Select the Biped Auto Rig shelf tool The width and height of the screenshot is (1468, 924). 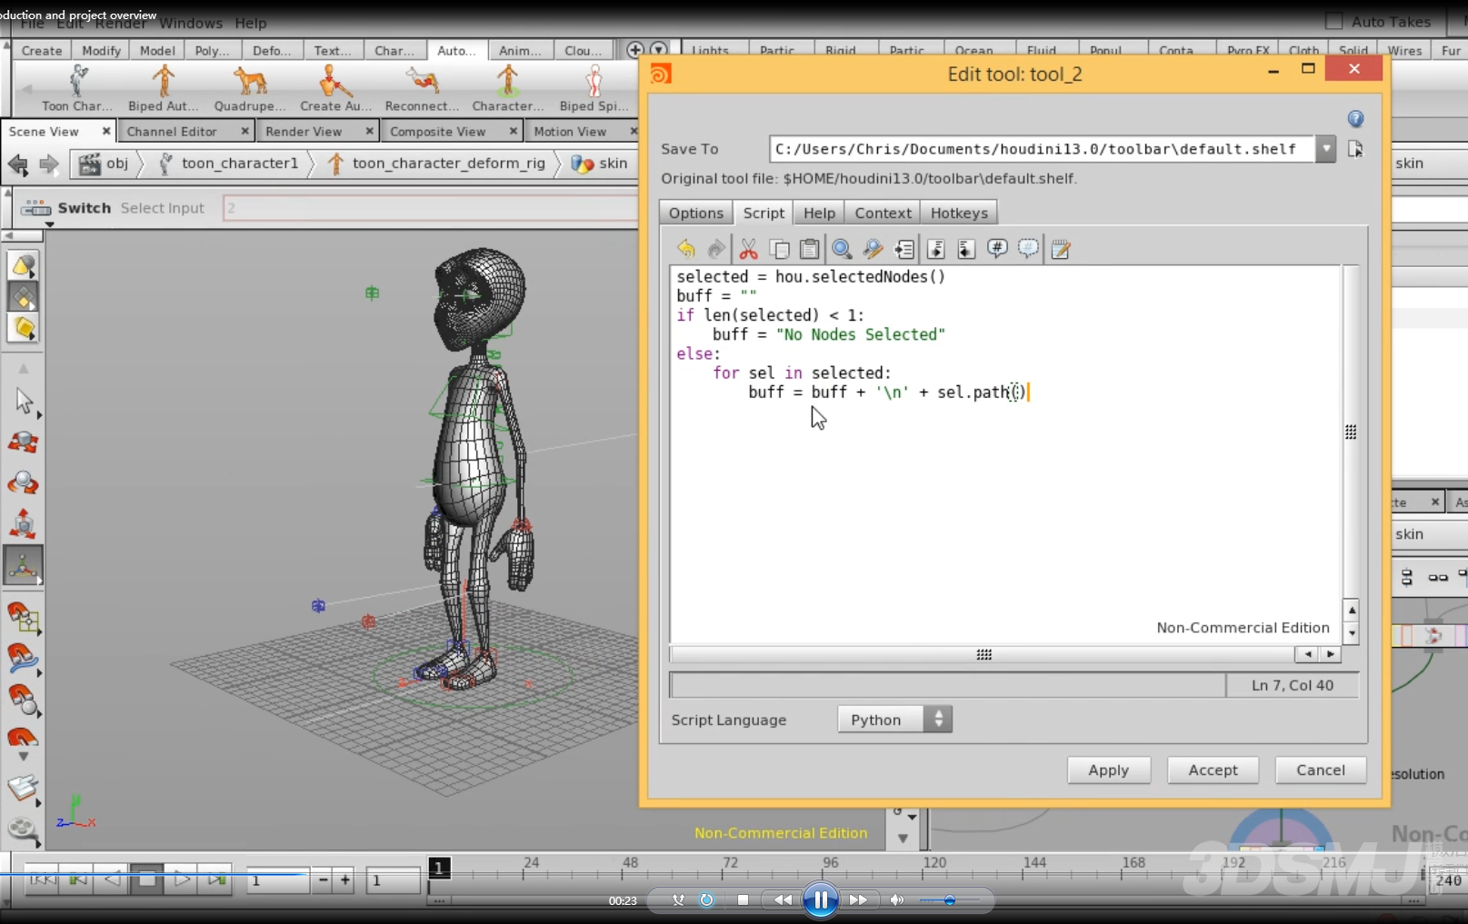(163, 88)
